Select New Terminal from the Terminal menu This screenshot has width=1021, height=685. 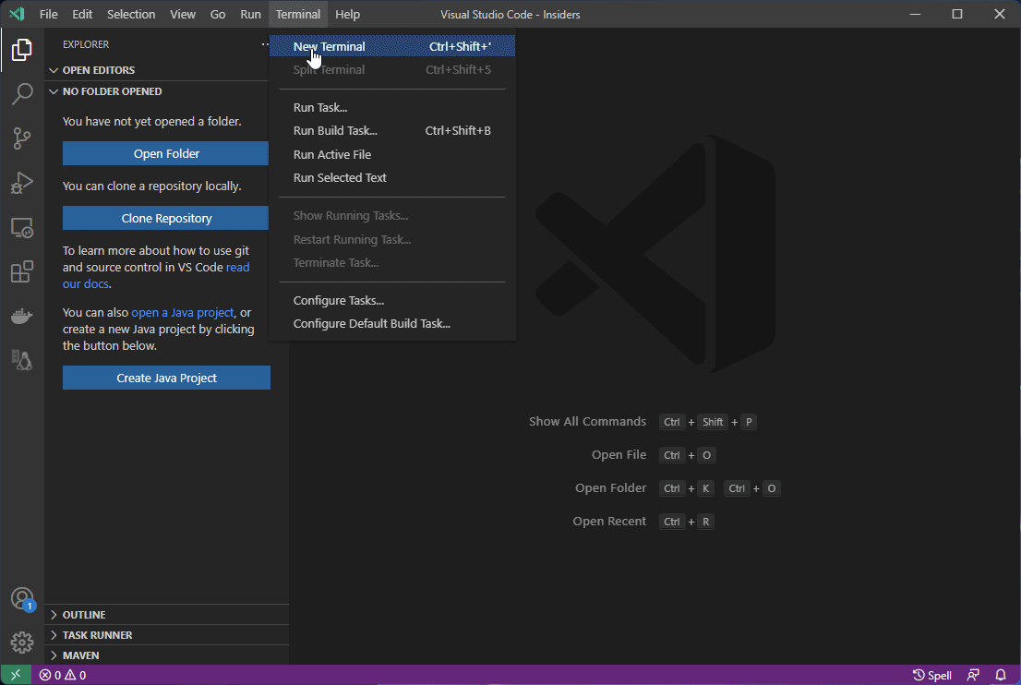click(x=330, y=45)
